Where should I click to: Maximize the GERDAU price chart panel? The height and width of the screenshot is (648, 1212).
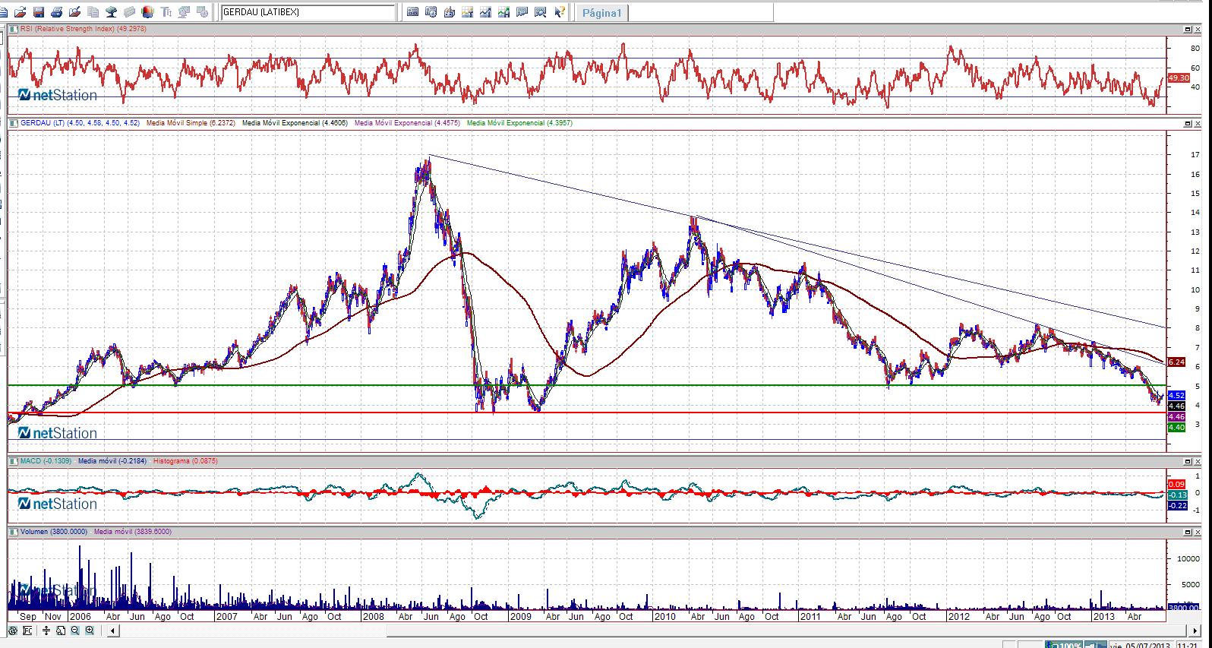tap(1188, 123)
